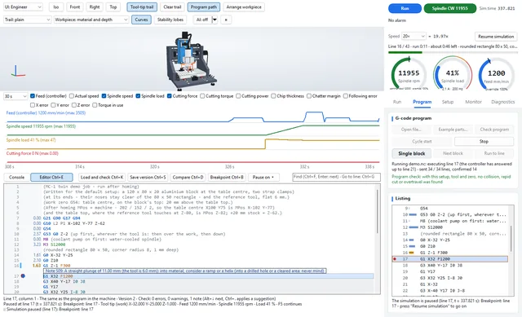The image size is (522, 317).
Task: Click the Spindle CW 11955 button
Action: coord(449,8)
